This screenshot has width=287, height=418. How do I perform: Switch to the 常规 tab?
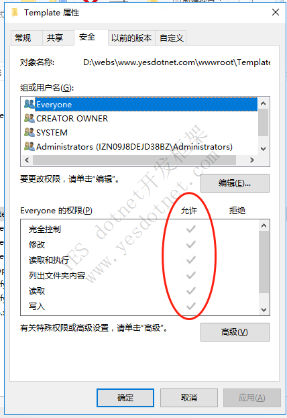click(23, 38)
